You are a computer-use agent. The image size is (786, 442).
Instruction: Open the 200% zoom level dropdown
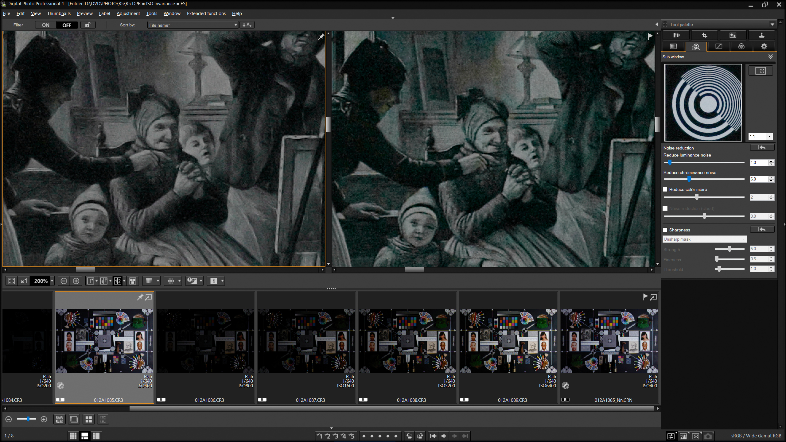click(x=52, y=281)
